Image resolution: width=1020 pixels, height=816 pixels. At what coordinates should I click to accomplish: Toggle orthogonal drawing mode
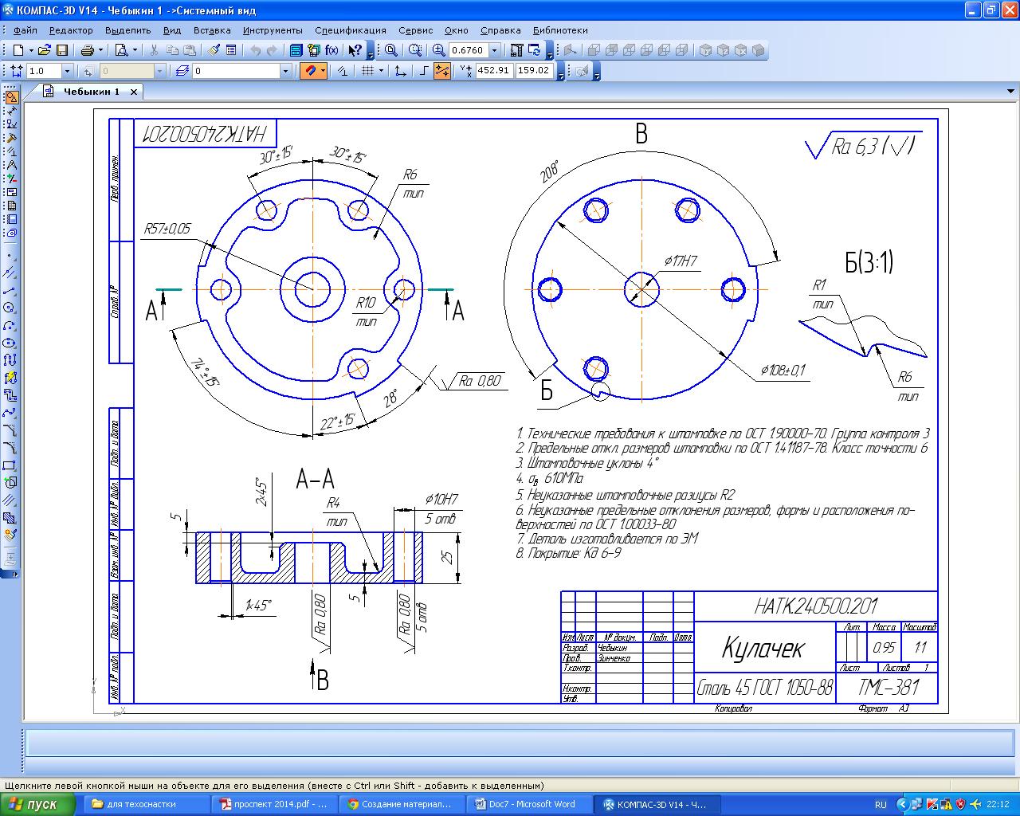[x=424, y=71]
